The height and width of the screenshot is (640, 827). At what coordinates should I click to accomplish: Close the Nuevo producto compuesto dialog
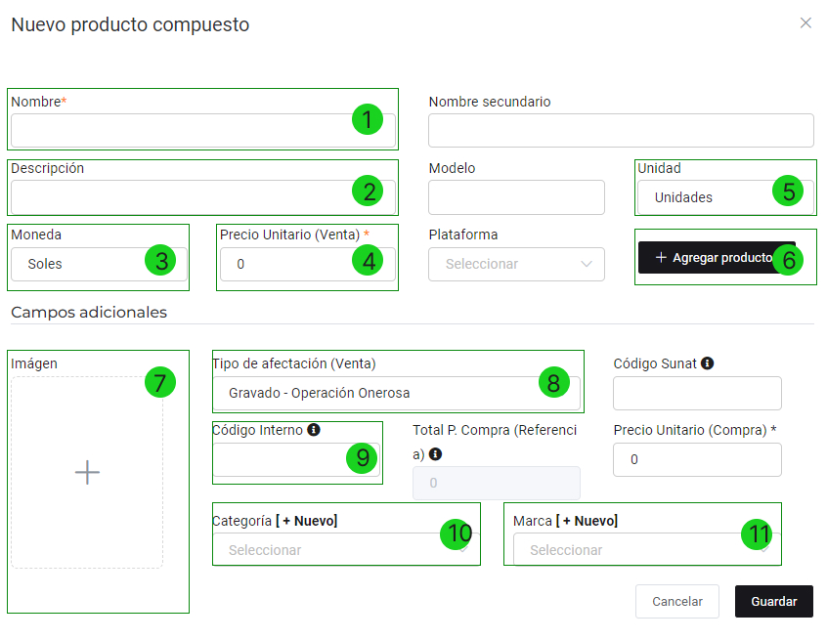tap(805, 23)
